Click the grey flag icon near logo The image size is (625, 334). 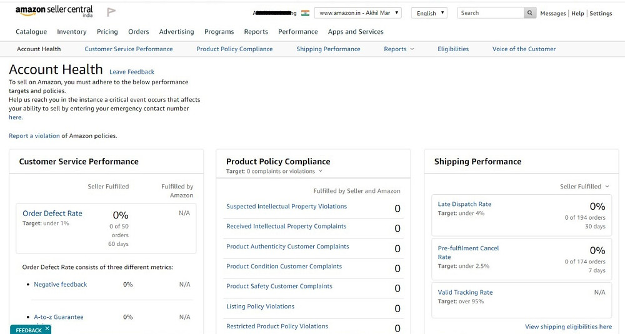click(111, 12)
